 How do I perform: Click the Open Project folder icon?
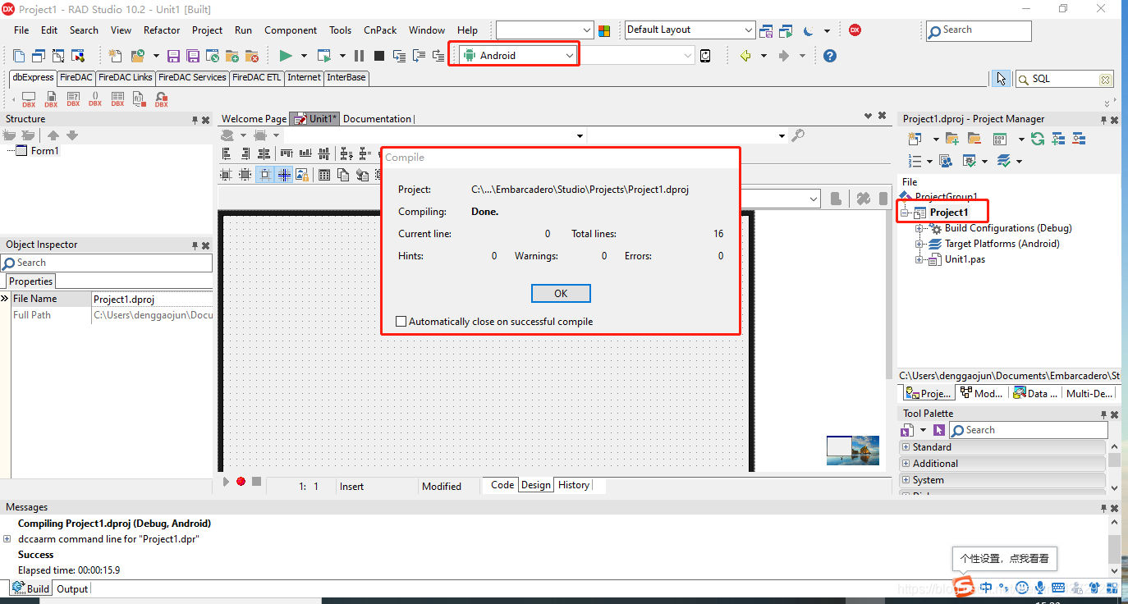coord(136,56)
